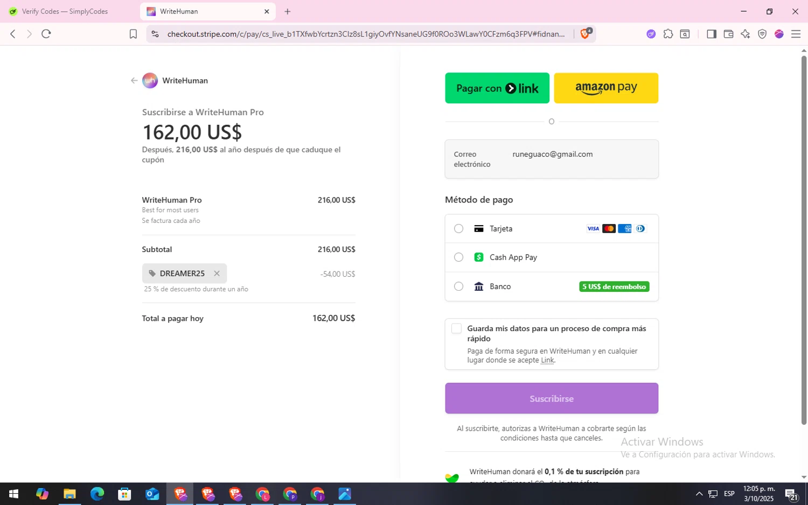Click the purple Suscribirse button
The height and width of the screenshot is (505, 808).
pyautogui.click(x=552, y=398)
